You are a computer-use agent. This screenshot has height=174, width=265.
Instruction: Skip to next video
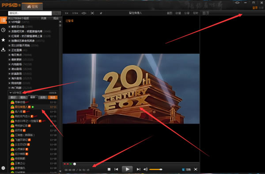point(138,169)
